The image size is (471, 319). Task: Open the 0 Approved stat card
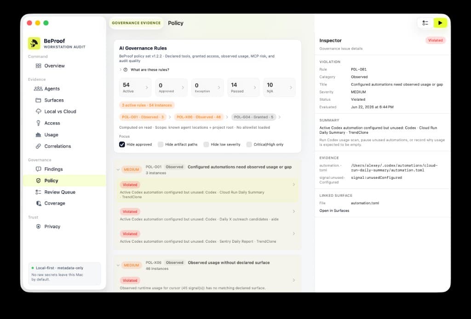tap(172, 88)
